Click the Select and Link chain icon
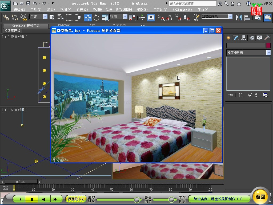Screen dimensions: 273x205 tap(6, 18)
